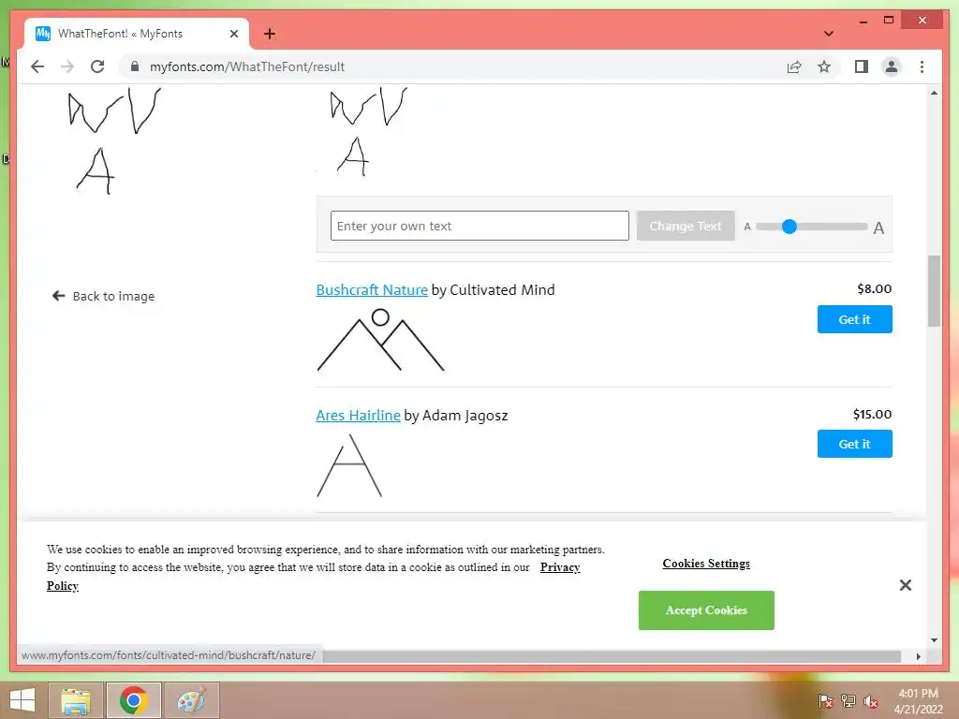Click the $8.00 price text

click(x=874, y=288)
